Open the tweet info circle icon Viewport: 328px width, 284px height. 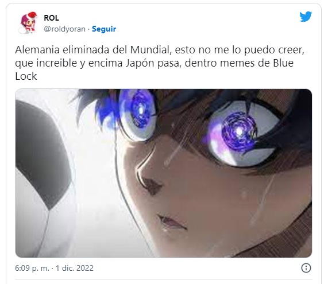click(x=306, y=268)
